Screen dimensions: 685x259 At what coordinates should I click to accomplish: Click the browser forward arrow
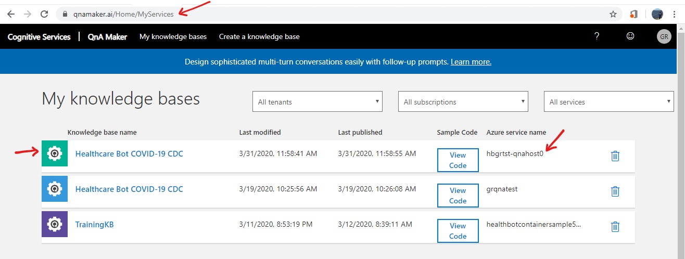pos(28,14)
